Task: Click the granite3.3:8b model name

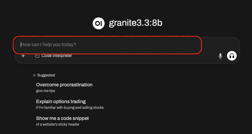Action: [136, 23]
